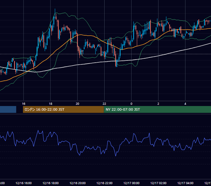Image resolution: width=211 pixels, height=186 pixels.
Task: Click the 12/16 20:00 date label
Action: pos(78,183)
